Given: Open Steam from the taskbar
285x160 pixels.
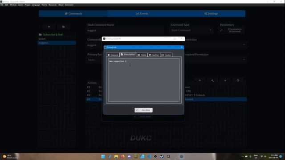Looking at the screenshot, I should point(162,156).
